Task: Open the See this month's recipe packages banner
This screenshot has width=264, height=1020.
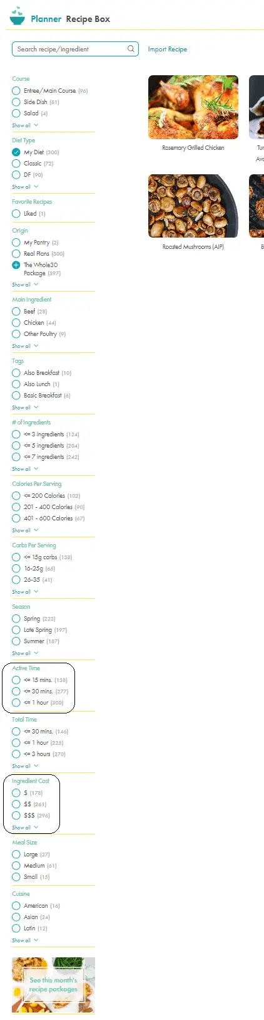Action: click(x=53, y=985)
